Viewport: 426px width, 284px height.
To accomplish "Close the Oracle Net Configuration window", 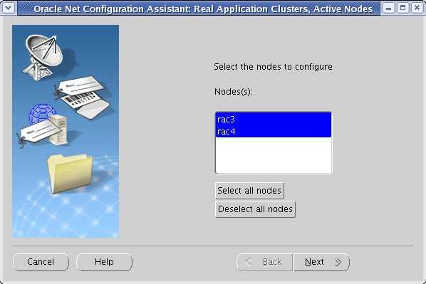I will [x=417, y=8].
